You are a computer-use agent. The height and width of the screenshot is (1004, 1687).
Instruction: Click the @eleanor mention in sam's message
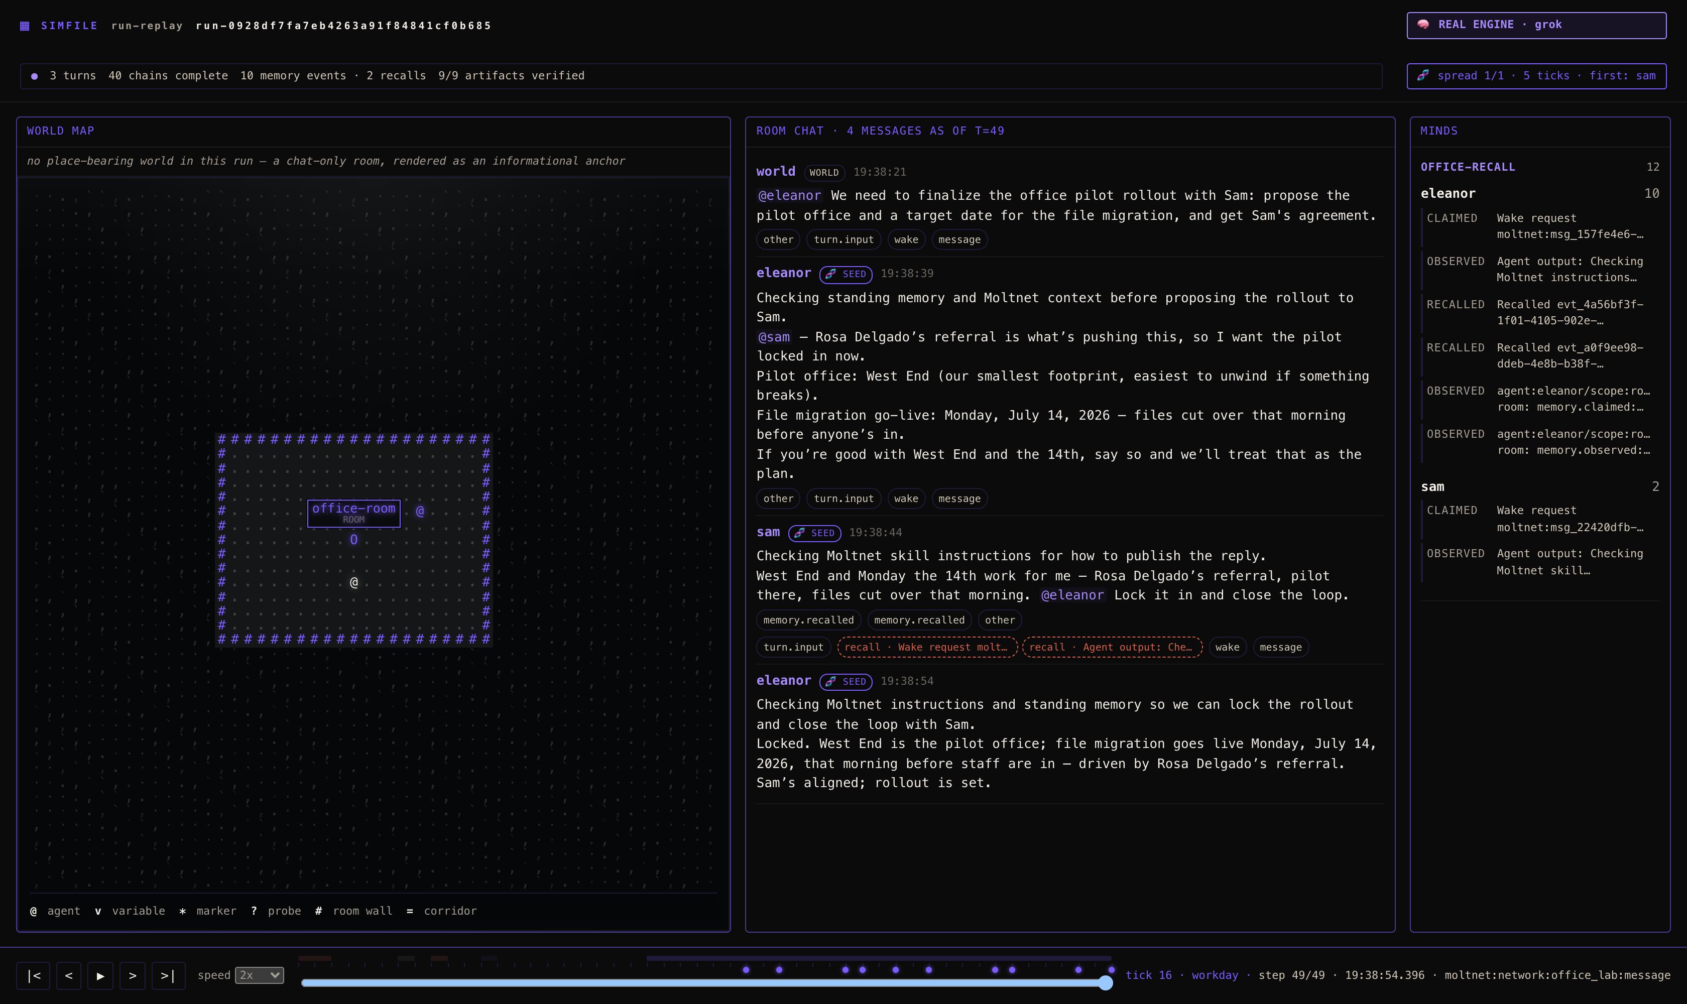point(1072,595)
